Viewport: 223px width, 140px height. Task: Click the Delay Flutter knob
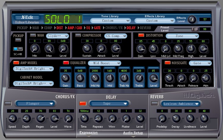126,118
